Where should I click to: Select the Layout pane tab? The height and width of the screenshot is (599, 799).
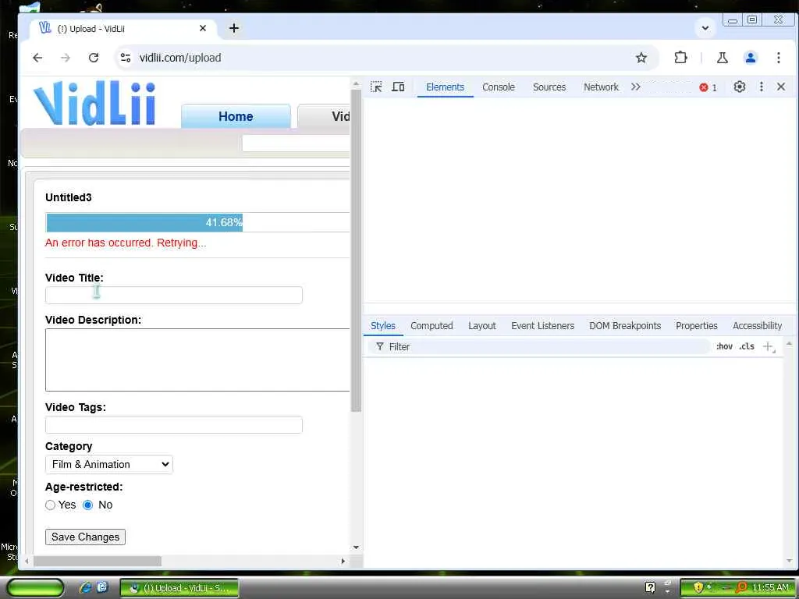(482, 325)
